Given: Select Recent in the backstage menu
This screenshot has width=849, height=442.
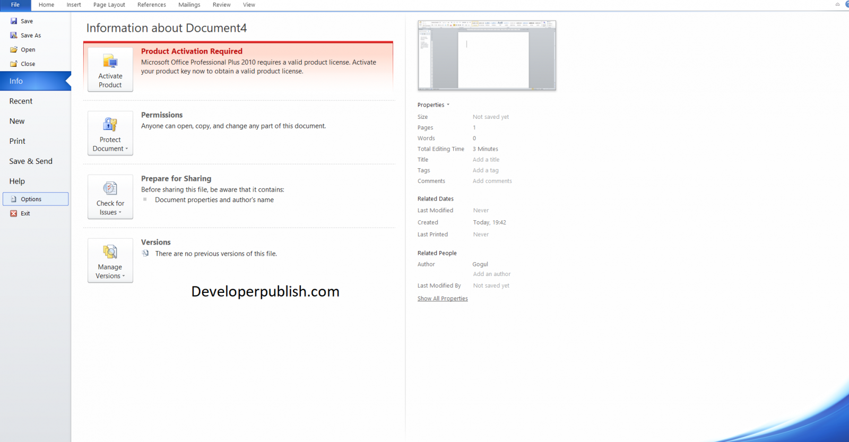Looking at the screenshot, I should [x=21, y=101].
